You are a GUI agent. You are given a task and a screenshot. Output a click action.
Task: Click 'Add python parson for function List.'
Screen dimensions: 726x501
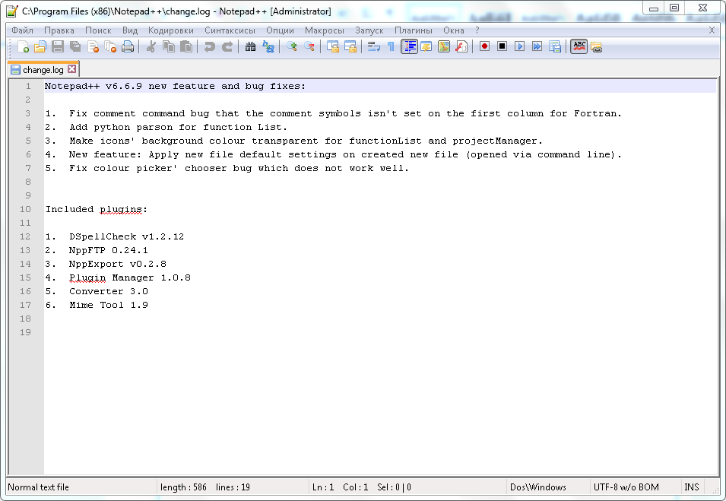[178, 127]
